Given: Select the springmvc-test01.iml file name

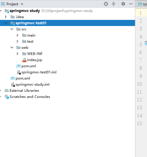Looking at the screenshot, I should 39,72.
